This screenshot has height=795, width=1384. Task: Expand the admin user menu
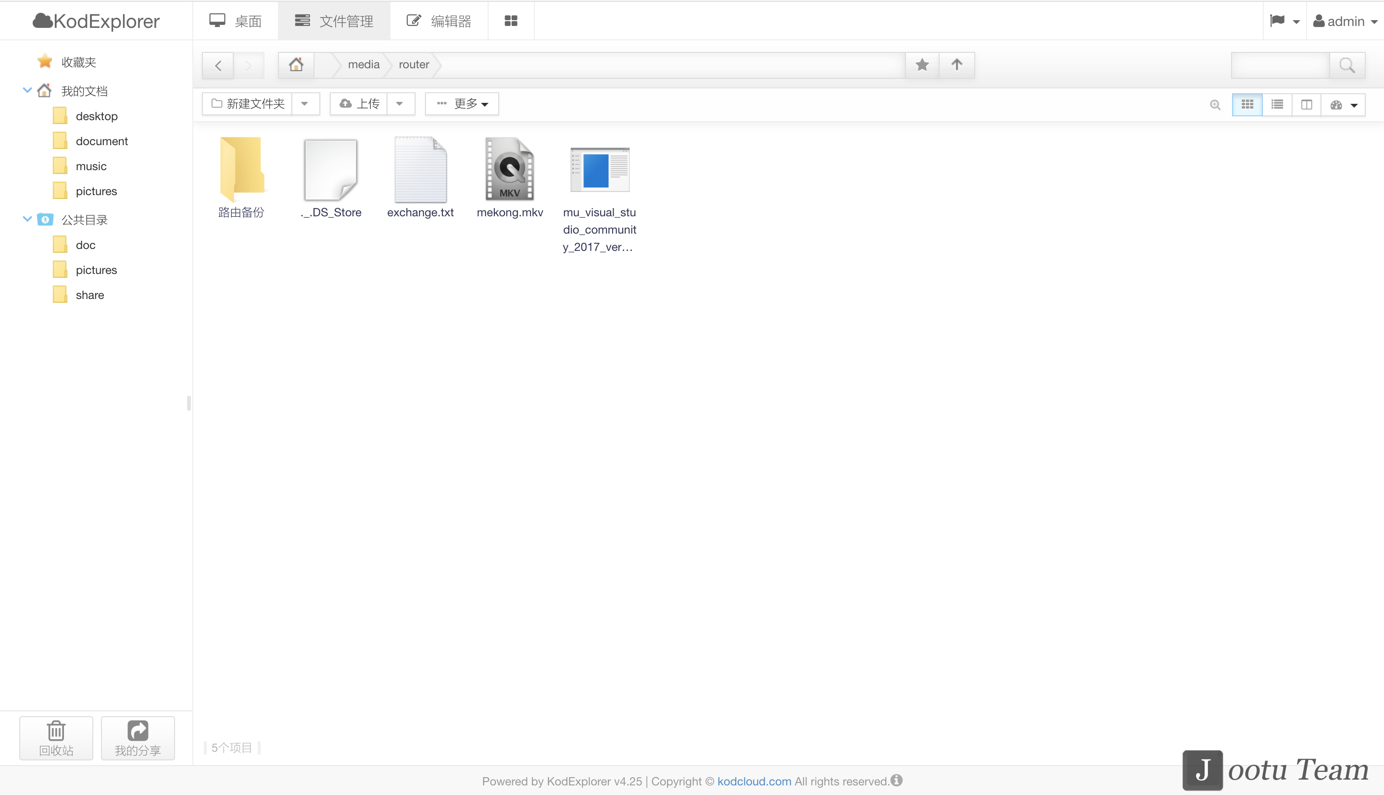click(1345, 21)
